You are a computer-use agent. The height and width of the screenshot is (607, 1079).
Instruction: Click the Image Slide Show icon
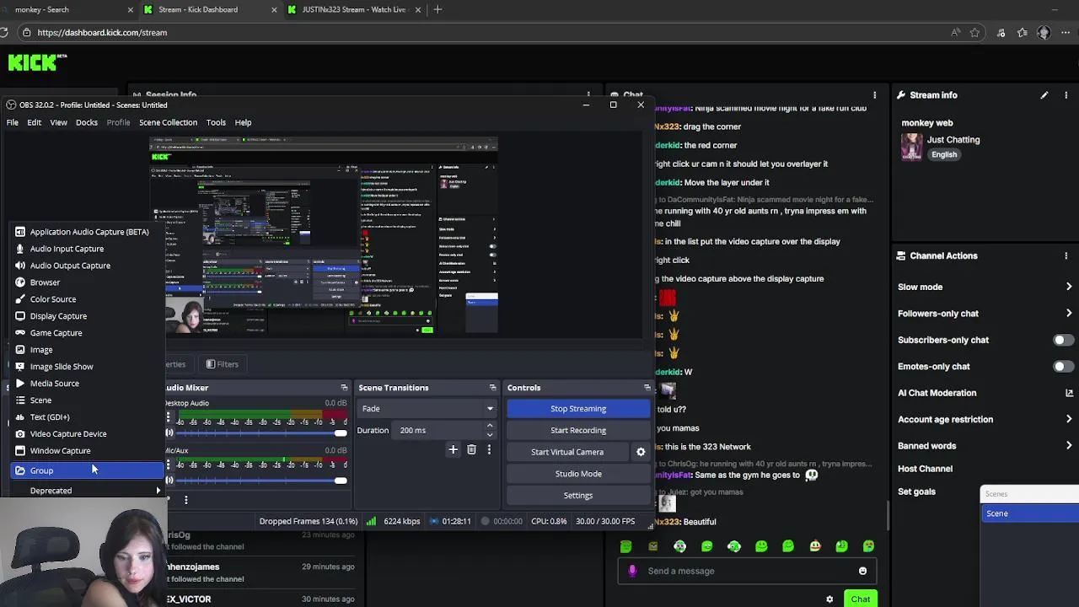click(x=20, y=367)
